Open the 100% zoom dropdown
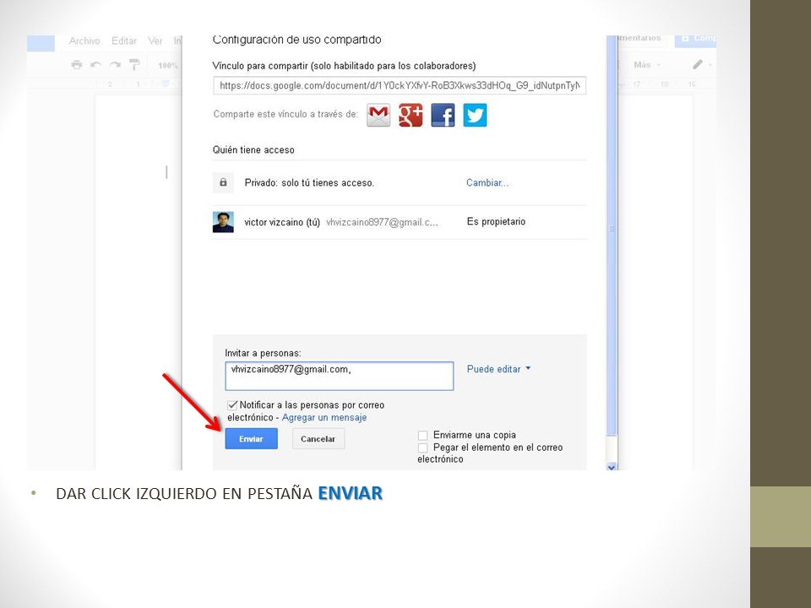Viewport: 811px width, 608px height. pos(168,65)
